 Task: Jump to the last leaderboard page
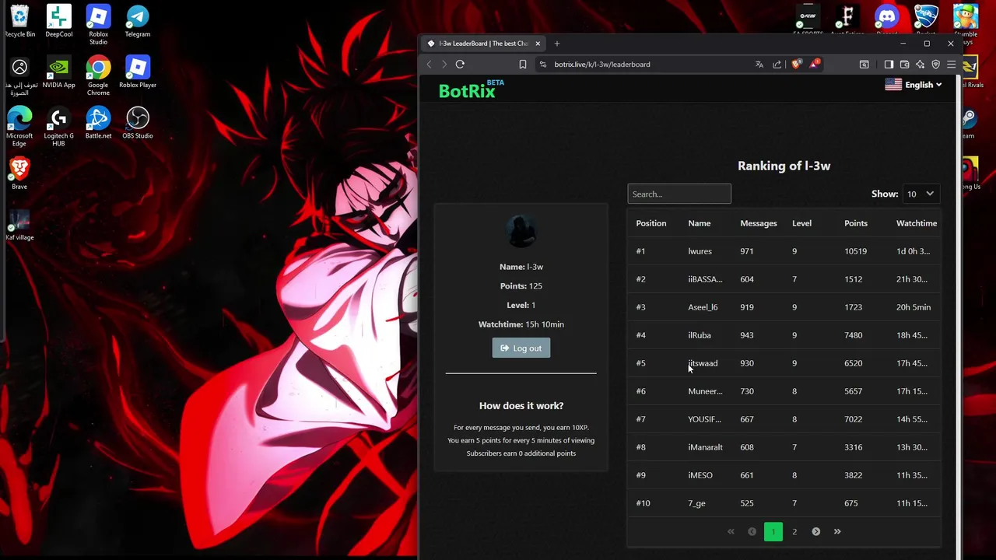pyautogui.click(x=837, y=531)
